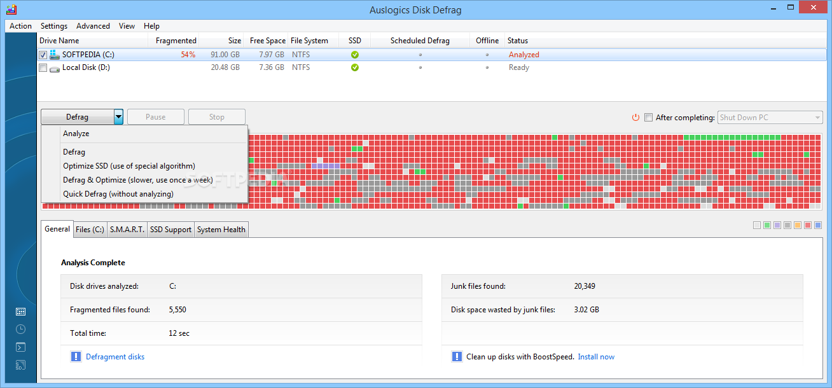Click the orange legend color swatch
Image resolution: width=832 pixels, height=388 pixels.
[x=798, y=225]
